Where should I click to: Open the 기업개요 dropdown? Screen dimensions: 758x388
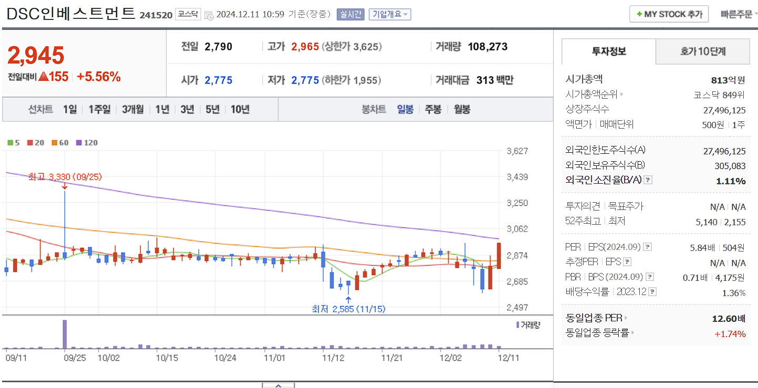[391, 14]
